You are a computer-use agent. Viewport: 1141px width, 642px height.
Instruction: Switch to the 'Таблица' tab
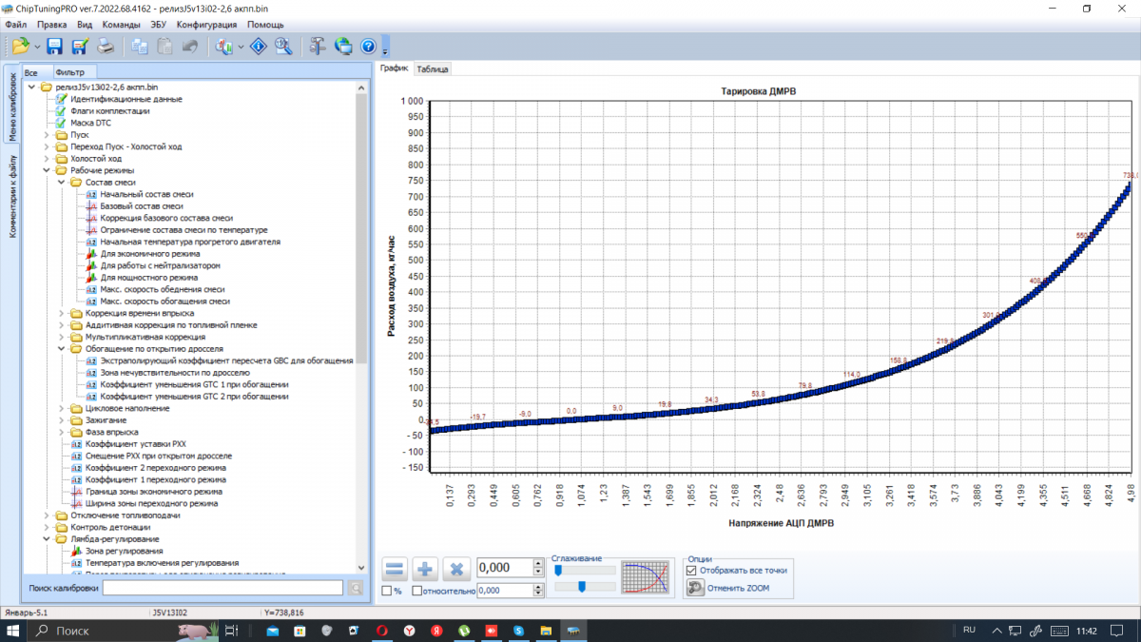click(x=433, y=69)
